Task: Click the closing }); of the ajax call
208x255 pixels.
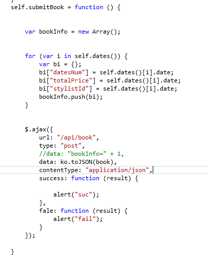Action: pos(30,236)
